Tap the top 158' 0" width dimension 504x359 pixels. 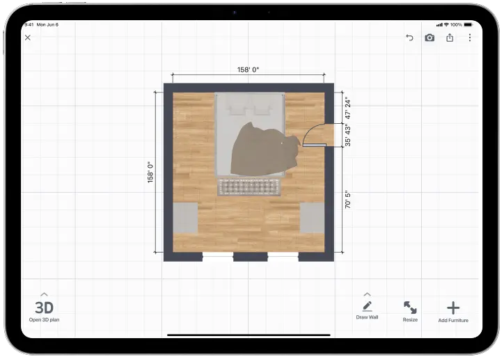248,70
